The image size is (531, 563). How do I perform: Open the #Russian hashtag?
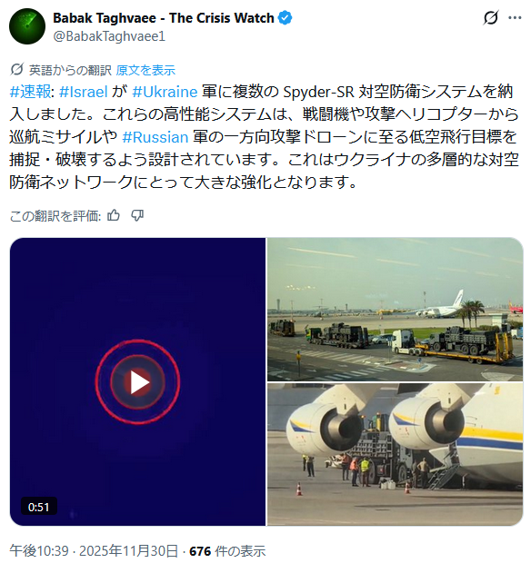click(x=155, y=137)
